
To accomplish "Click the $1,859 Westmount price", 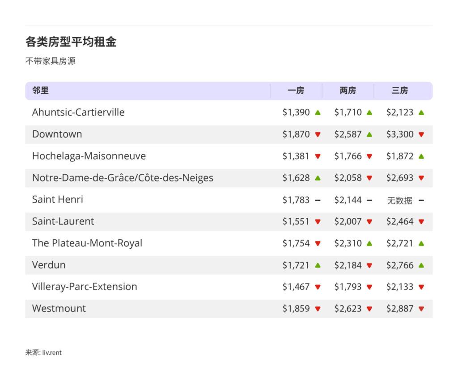I will [296, 309].
